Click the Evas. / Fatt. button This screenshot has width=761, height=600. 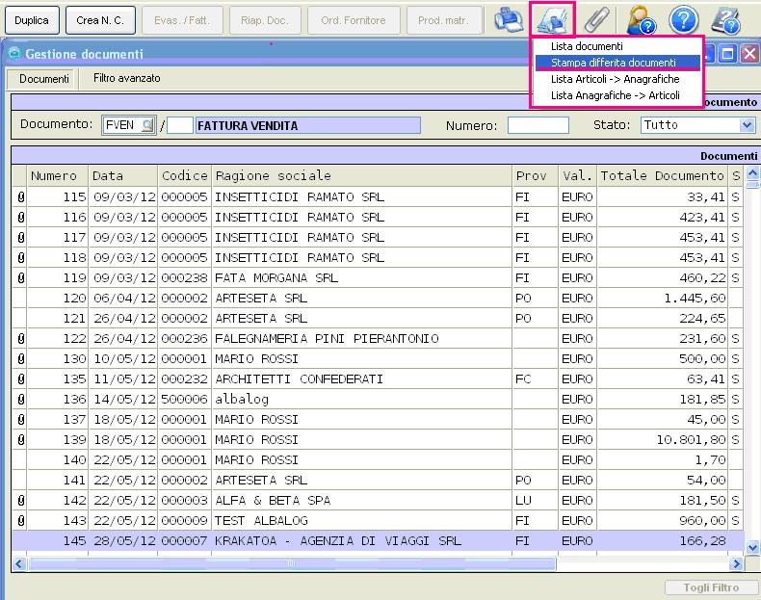[x=182, y=20]
